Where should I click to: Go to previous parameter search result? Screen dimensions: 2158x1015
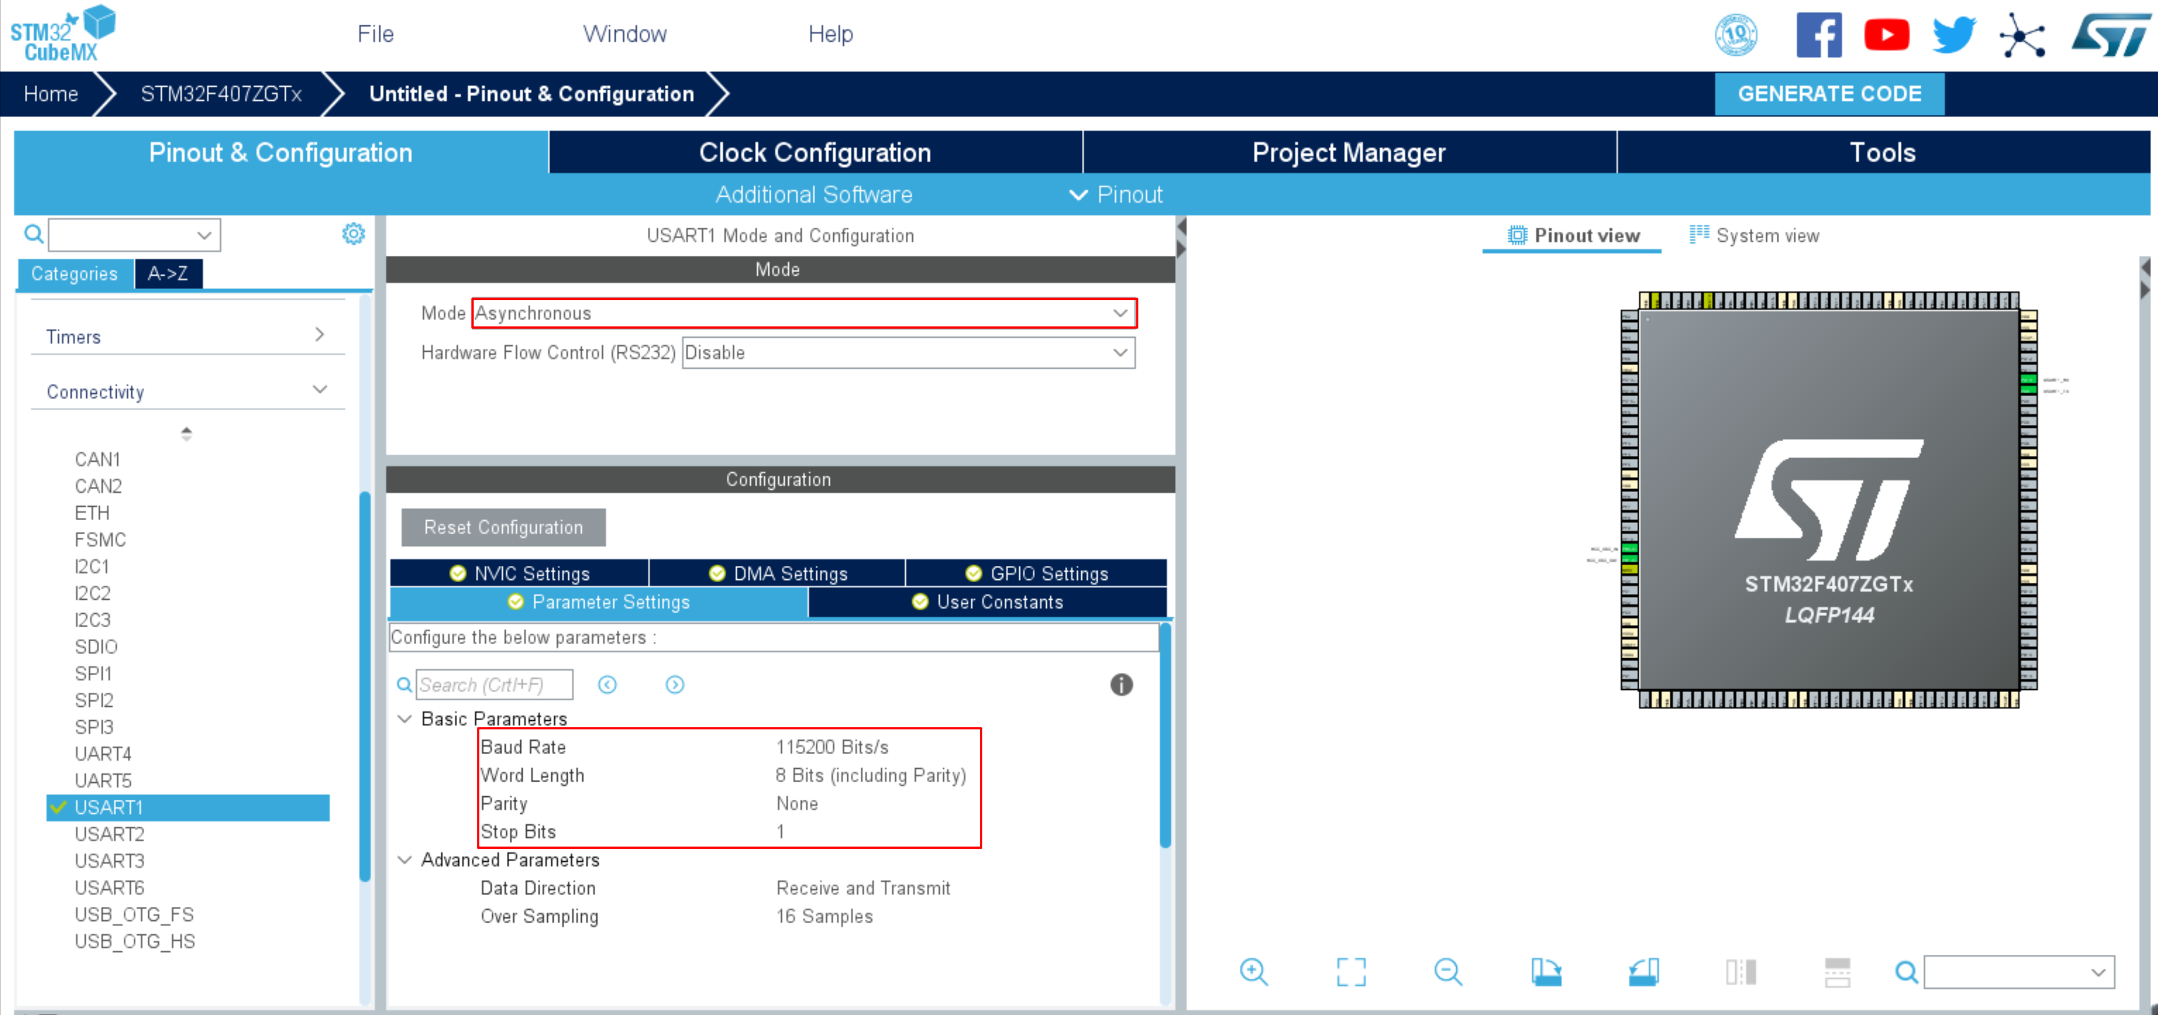tap(607, 685)
